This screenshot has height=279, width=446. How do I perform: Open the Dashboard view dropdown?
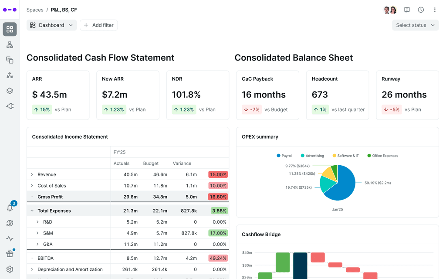51,25
